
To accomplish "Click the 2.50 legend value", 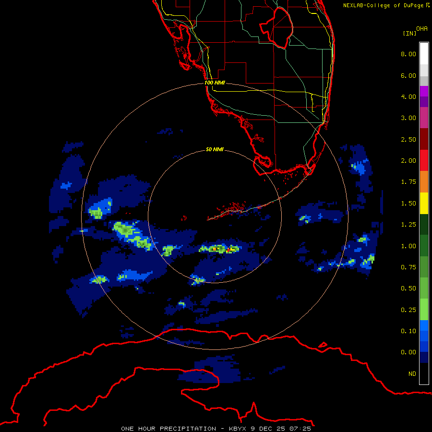I will (x=408, y=139).
